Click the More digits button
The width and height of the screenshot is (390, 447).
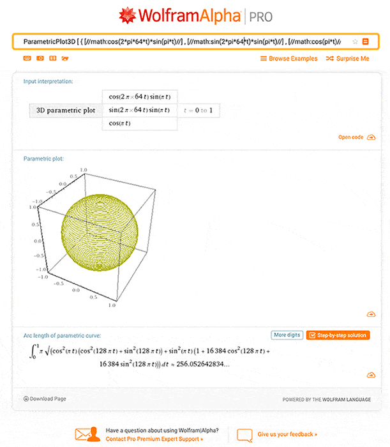click(x=287, y=335)
